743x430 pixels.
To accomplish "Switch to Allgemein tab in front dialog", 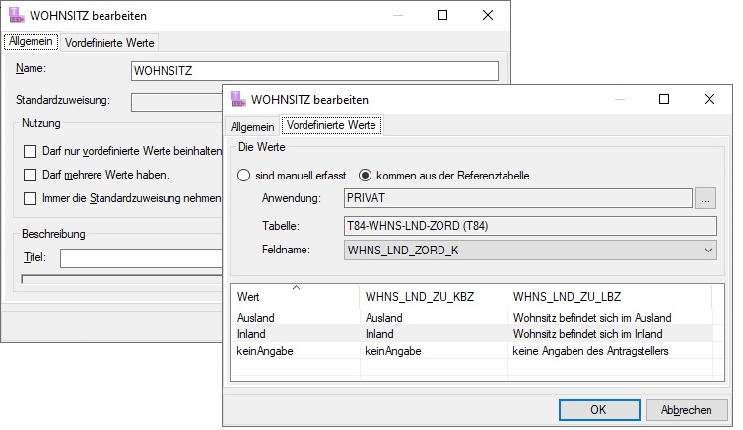I will pyautogui.click(x=252, y=126).
